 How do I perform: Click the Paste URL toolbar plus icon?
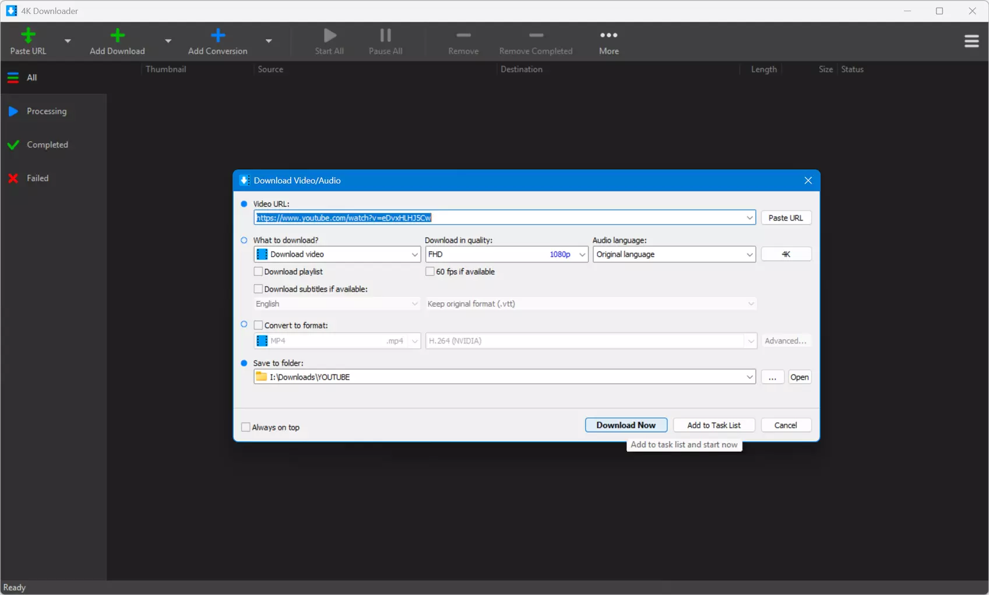coord(28,36)
